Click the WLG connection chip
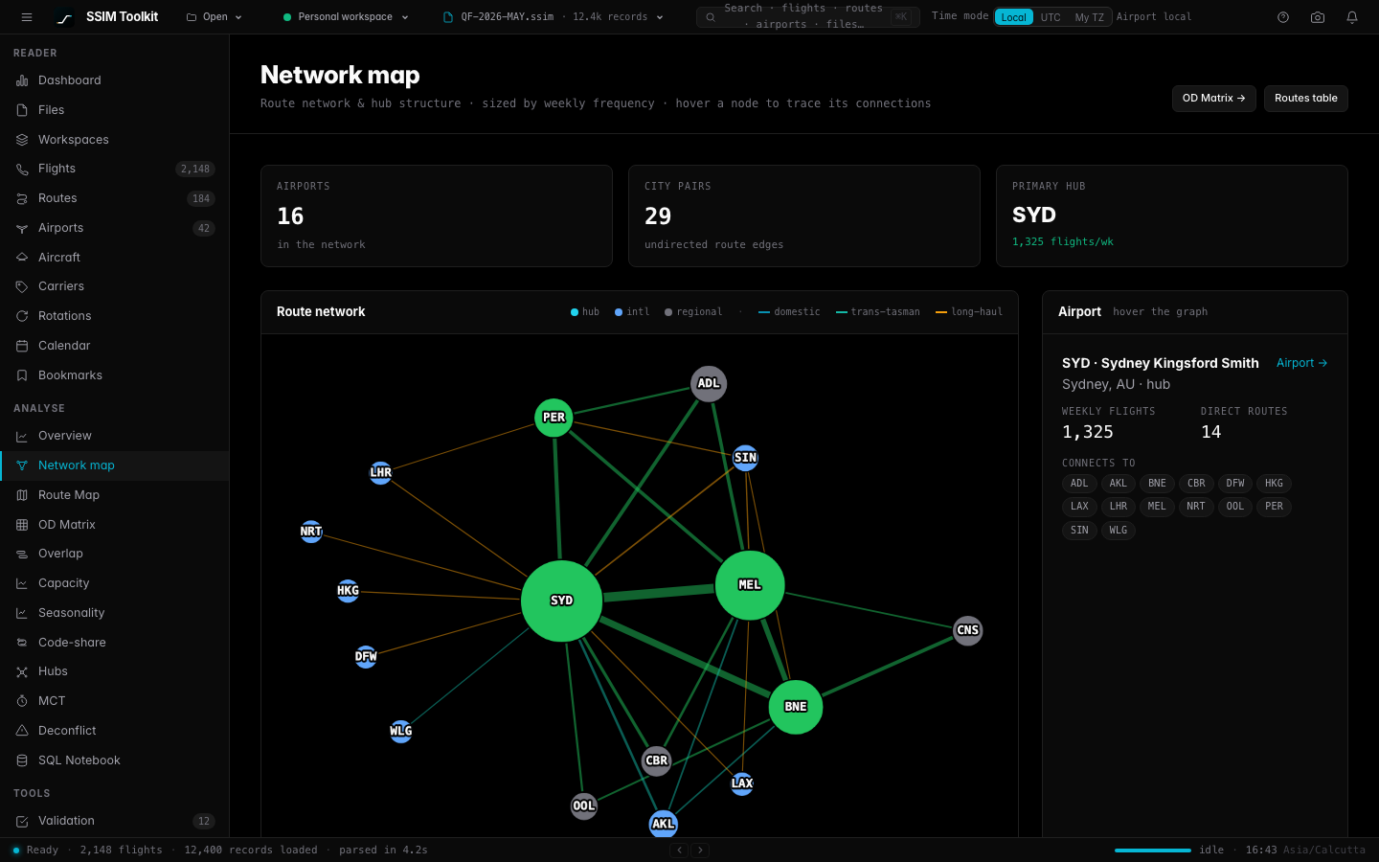This screenshot has width=1379, height=862. pos(1118,531)
